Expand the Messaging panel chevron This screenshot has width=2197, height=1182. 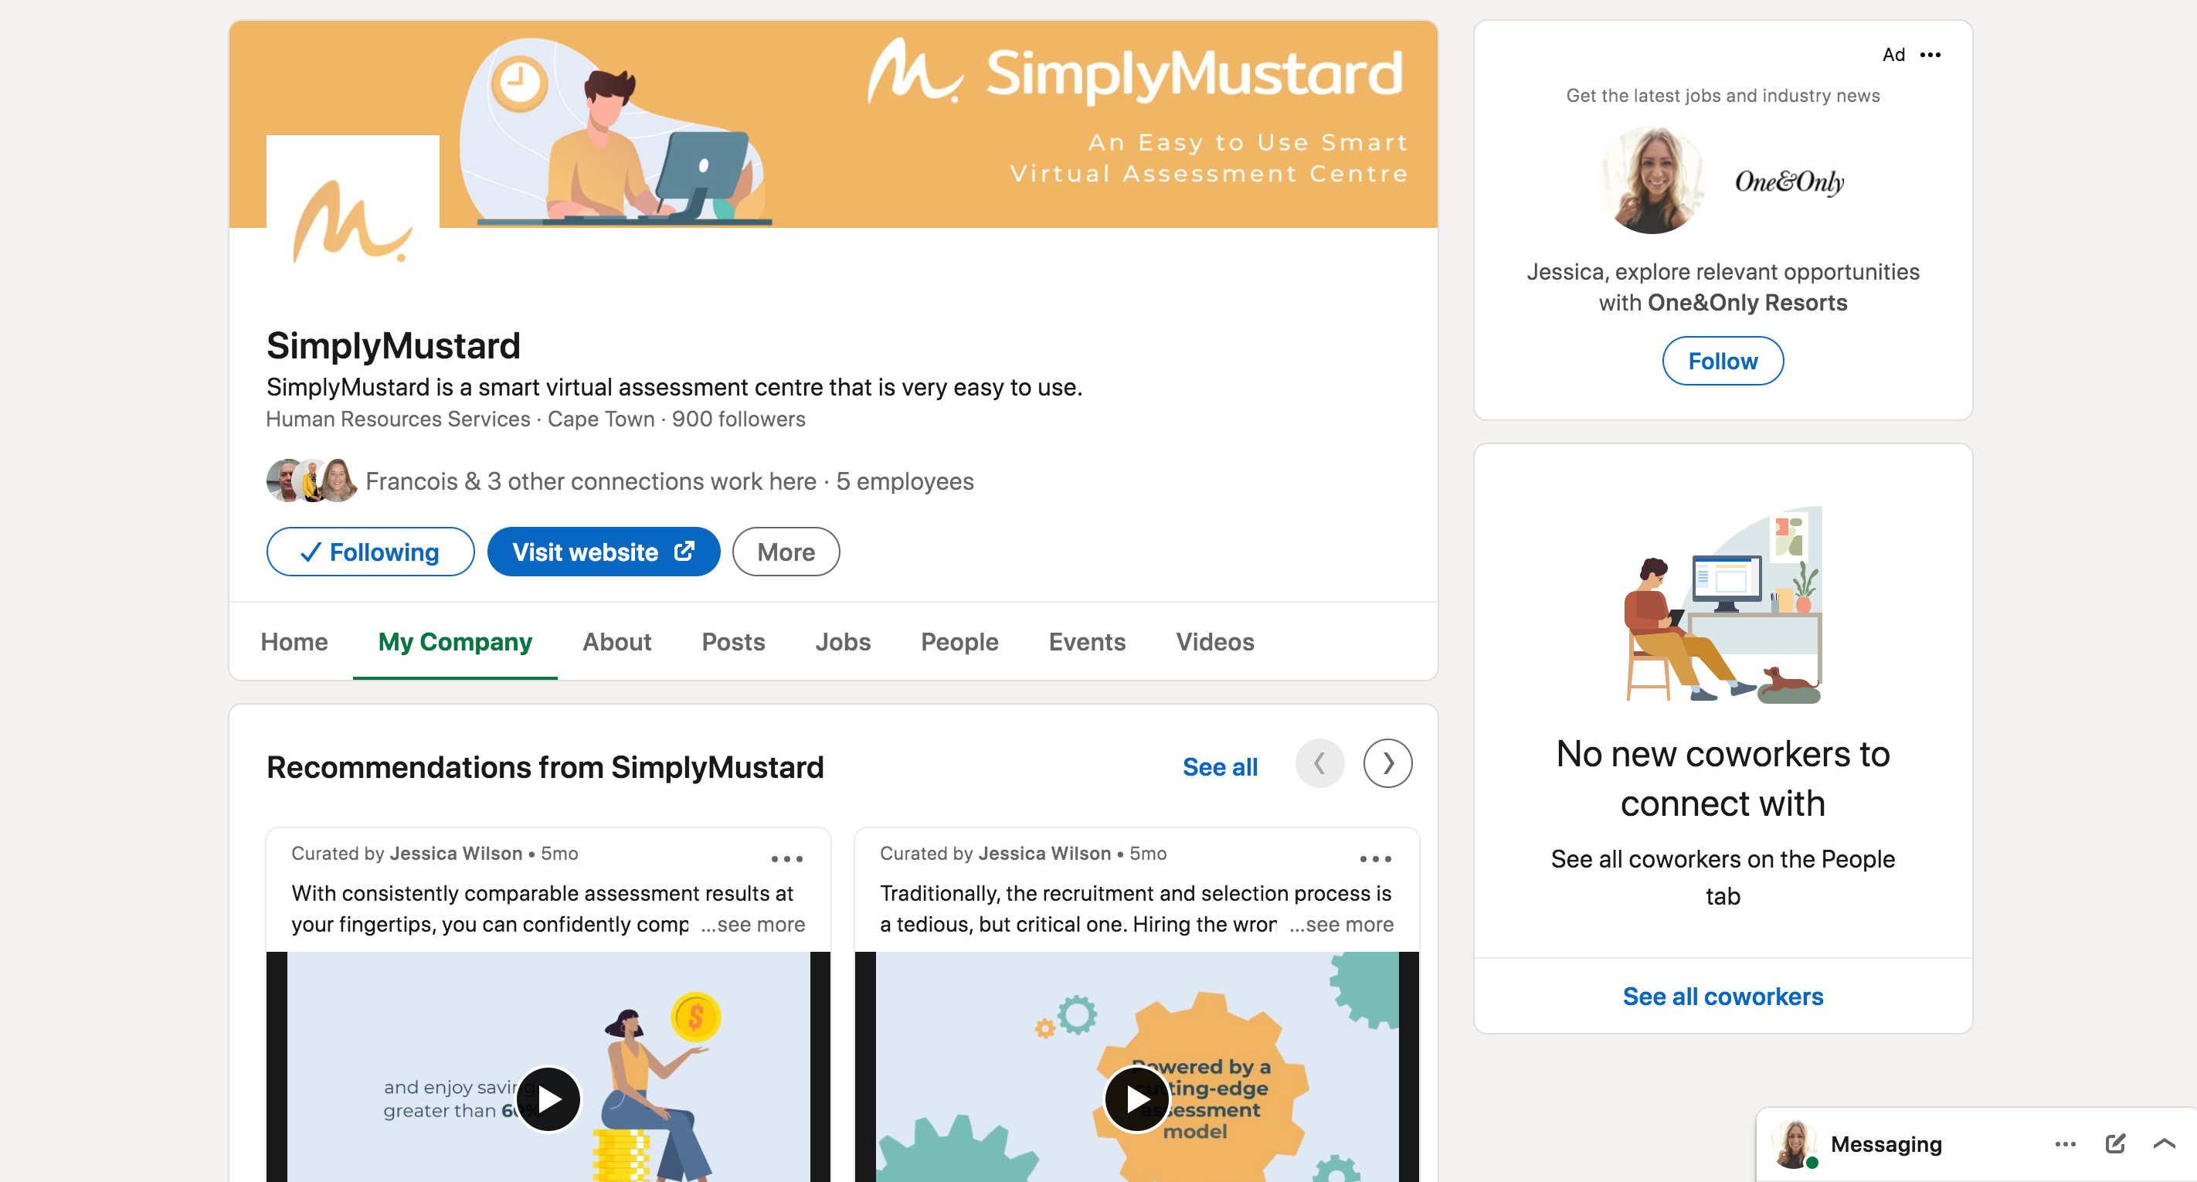[2164, 1143]
